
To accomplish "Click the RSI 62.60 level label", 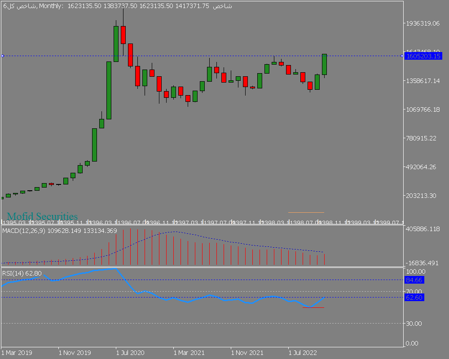I will 414,297.
